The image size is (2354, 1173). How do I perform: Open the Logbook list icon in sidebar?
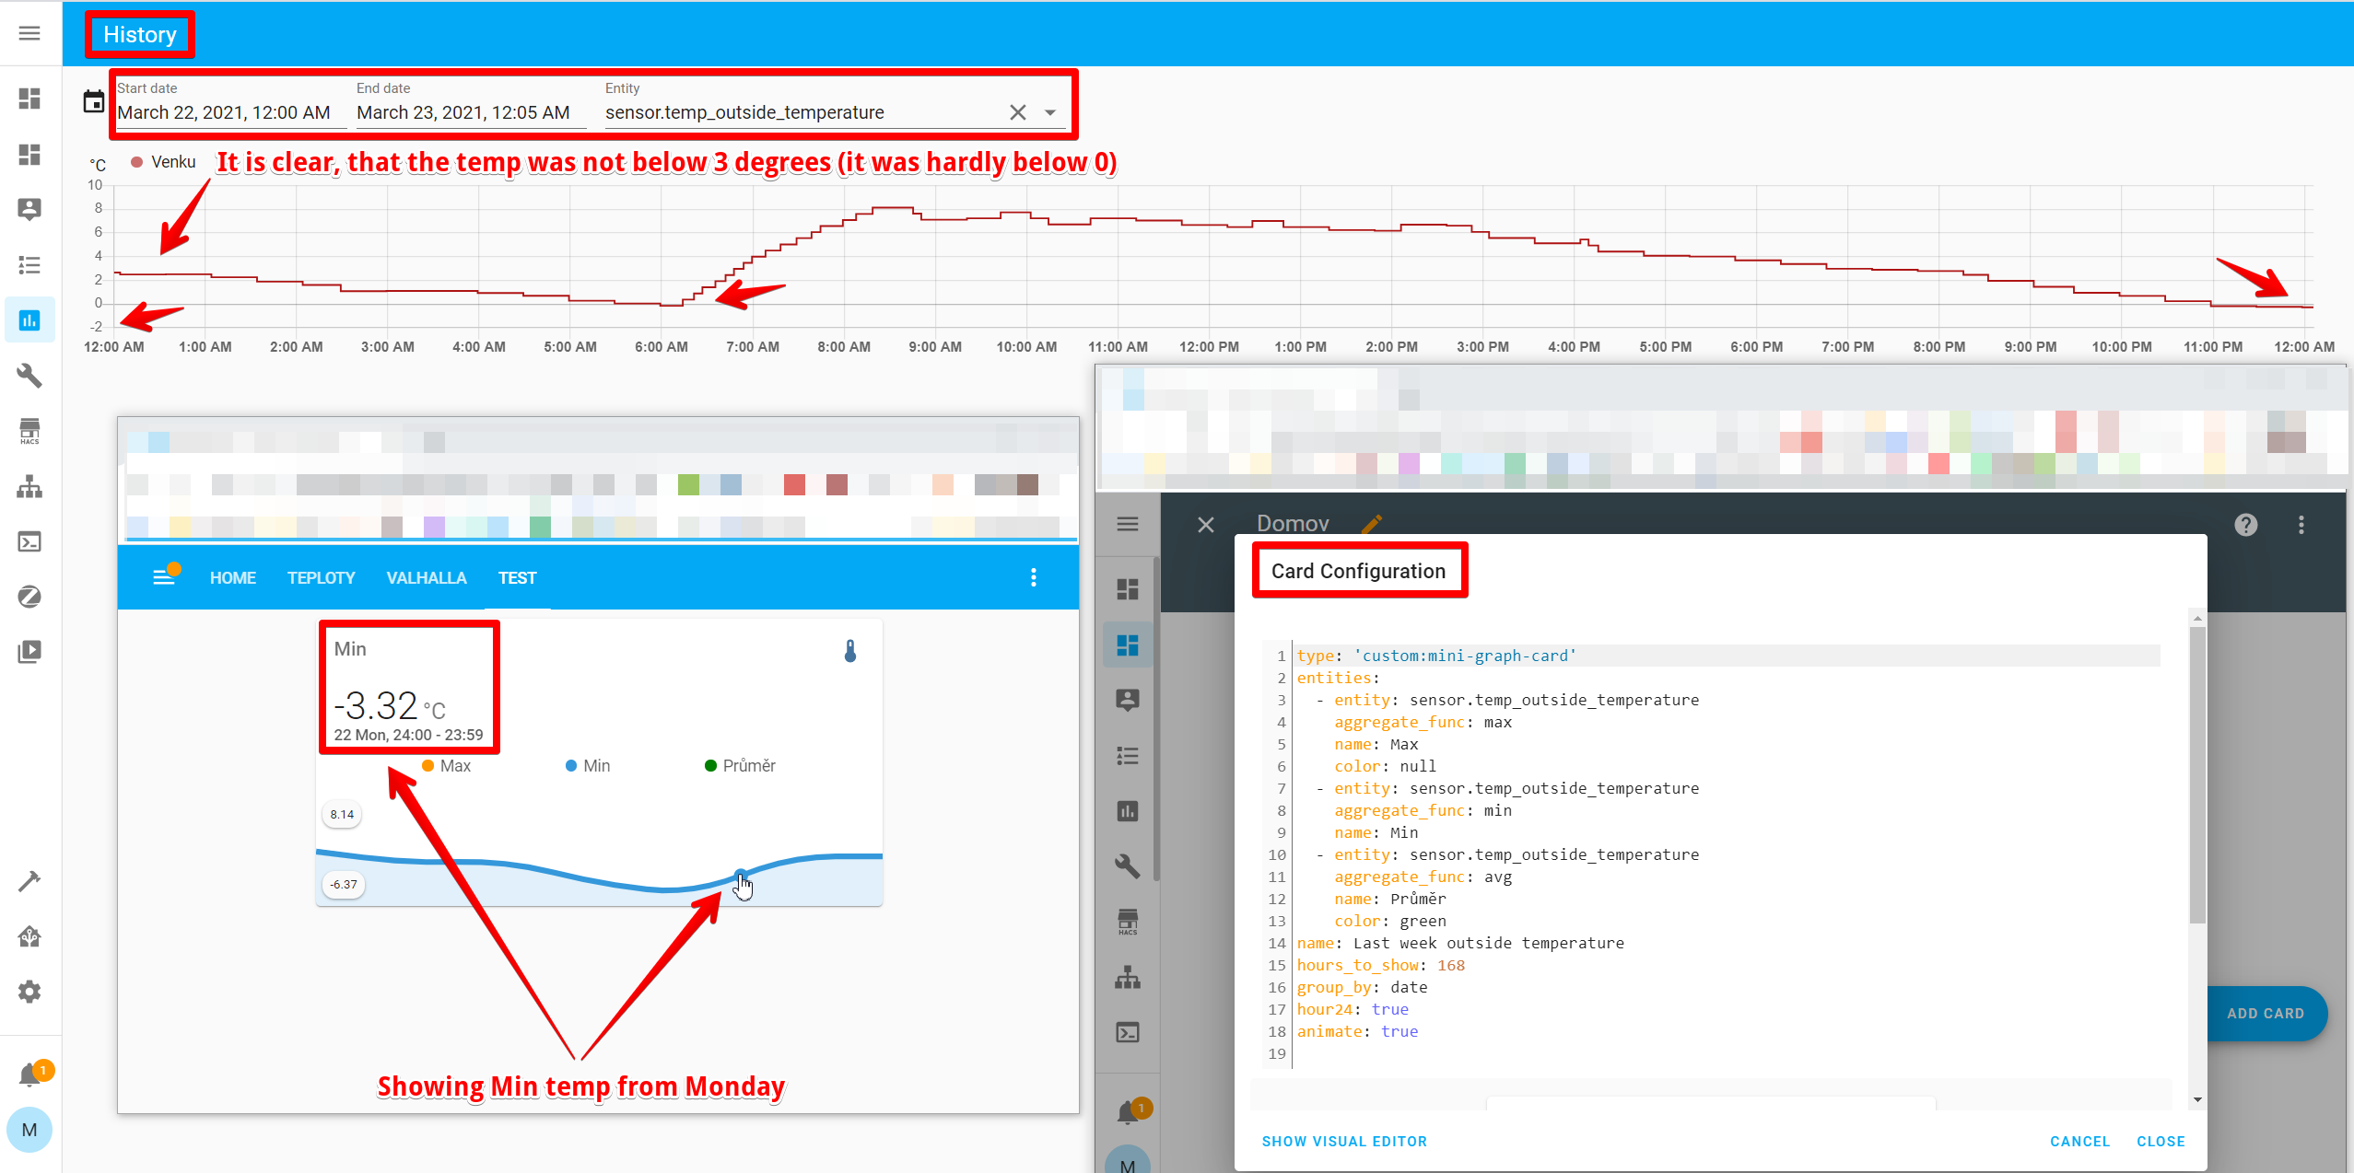tap(29, 264)
